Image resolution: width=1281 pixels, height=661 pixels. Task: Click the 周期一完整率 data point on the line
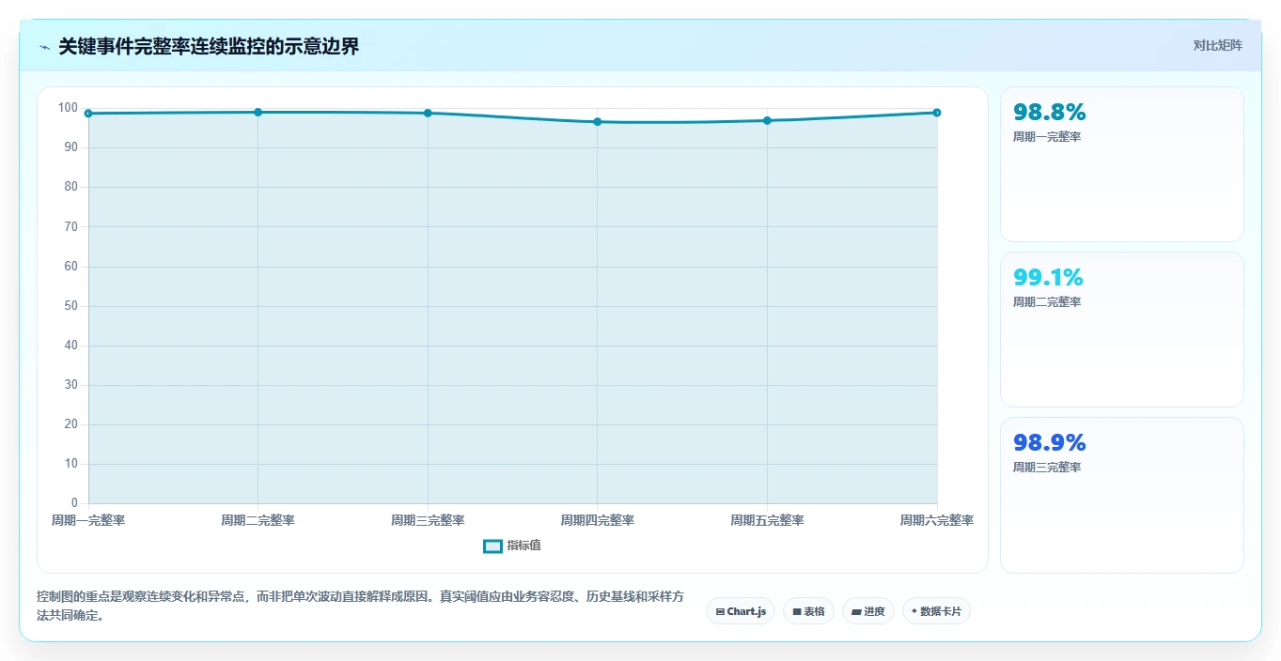88,114
